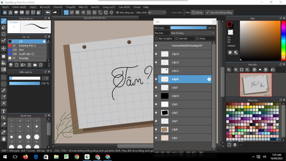286x161 pixels.
Task: Open Firefox from taskbar
Action: [x=25, y=157]
